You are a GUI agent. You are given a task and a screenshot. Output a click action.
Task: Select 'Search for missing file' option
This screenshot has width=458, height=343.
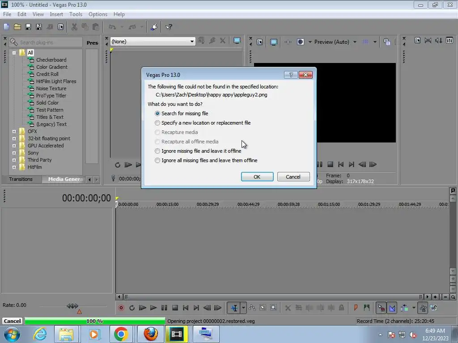coord(182,113)
